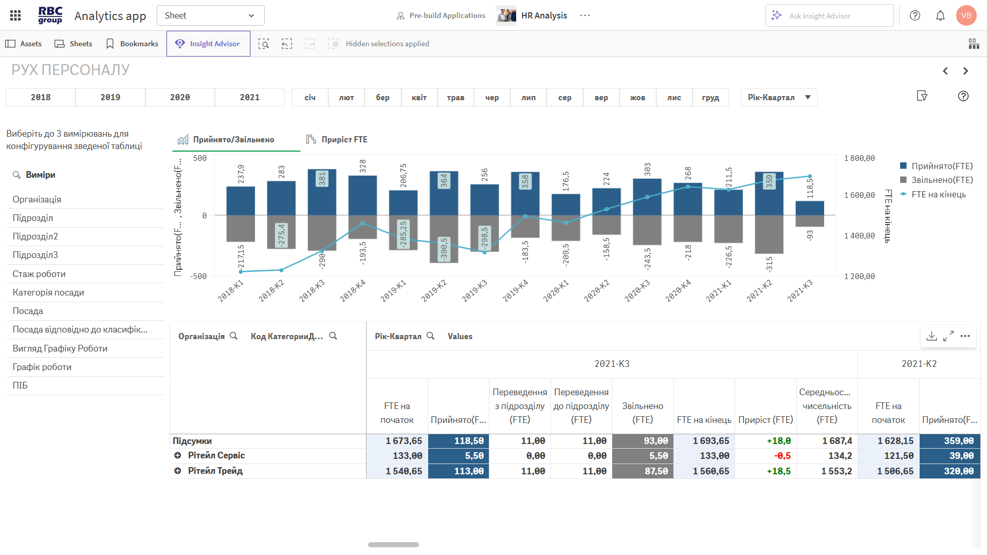Toggle the 'бер' month filter
The height and width of the screenshot is (555, 987).
[x=382, y=97]
